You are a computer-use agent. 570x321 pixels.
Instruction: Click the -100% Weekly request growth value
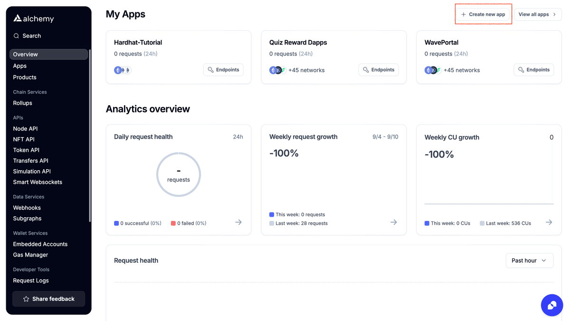click(x=284, y=154)
